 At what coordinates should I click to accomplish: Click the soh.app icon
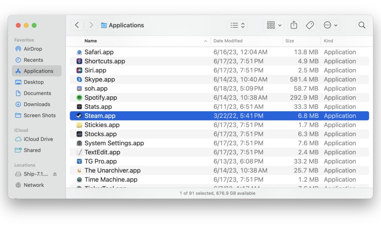click(79, 89)
